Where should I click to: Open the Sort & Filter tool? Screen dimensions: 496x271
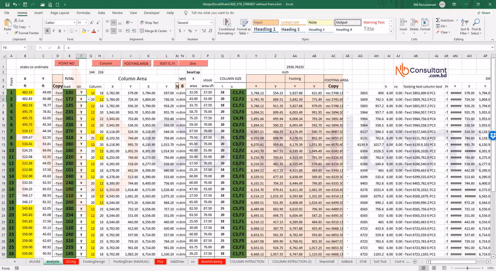coord(465,27)
